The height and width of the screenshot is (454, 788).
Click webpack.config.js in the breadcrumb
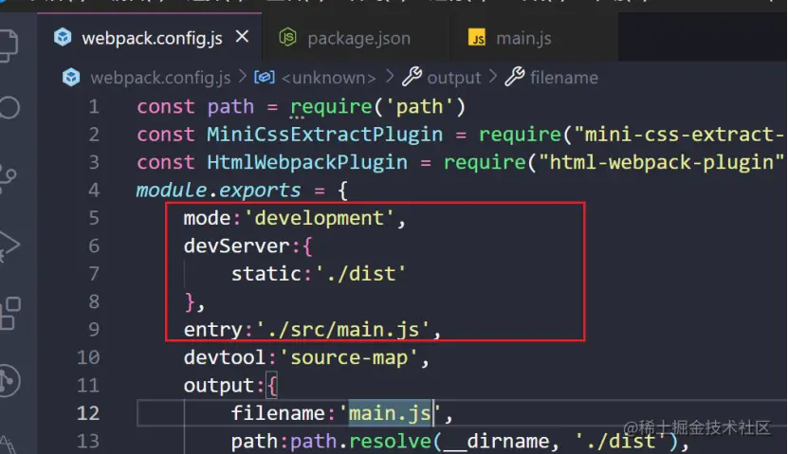click(x=161, y=78)
